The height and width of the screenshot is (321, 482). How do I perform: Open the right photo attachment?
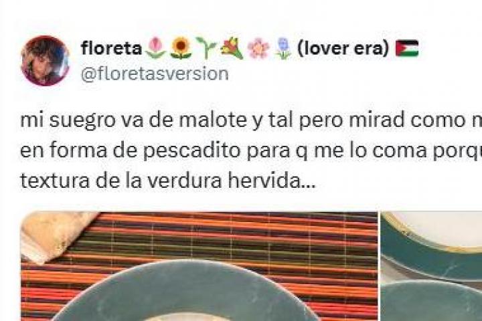[431, 266]
